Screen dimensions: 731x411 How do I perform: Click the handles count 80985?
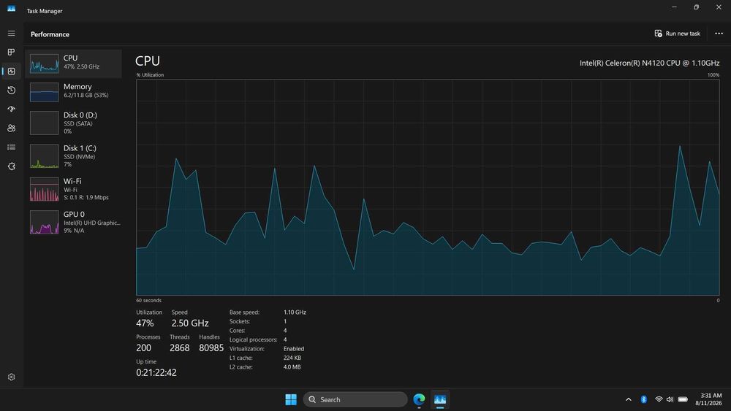click(x=211, y=347)
